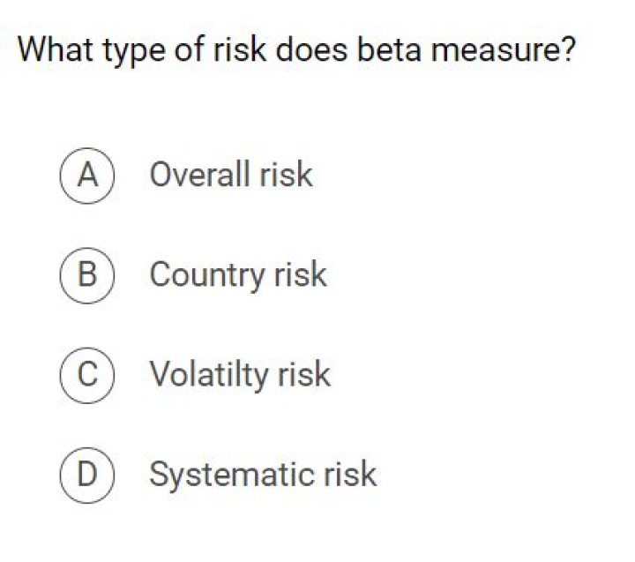
Task: Click the word 'Overall' in answer A
Action: click(199, 175)
